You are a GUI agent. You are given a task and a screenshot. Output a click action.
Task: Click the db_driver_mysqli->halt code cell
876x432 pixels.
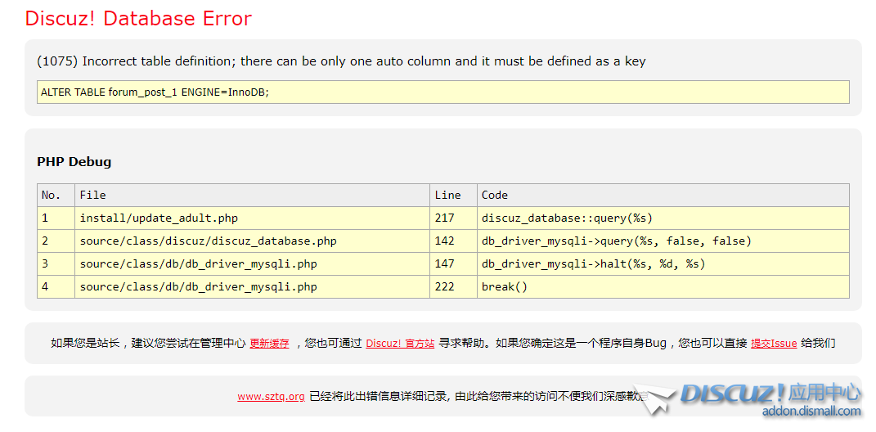tap(593, 264)
